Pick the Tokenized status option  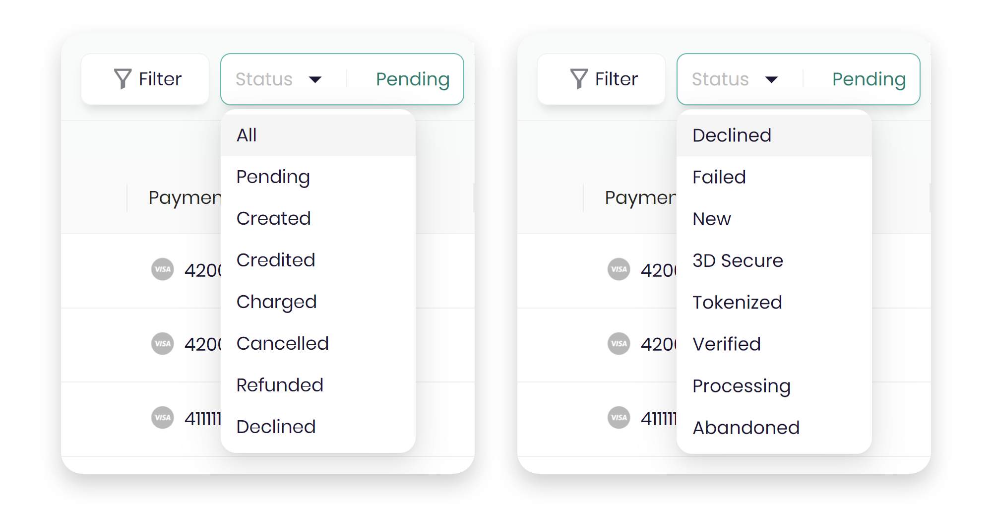coord(737,302)
